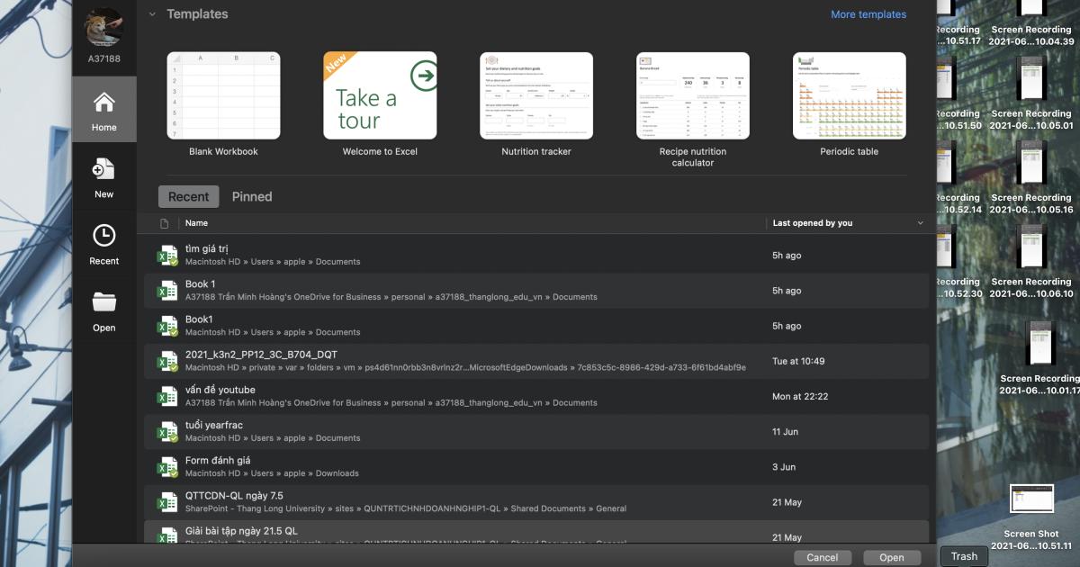
Task: Select file name QTTCDN-QL ngày 7.5
Action: 234,495
